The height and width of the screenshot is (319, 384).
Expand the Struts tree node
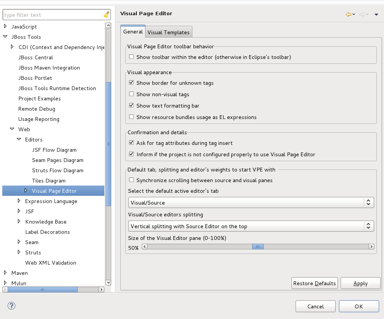(19, 252)
